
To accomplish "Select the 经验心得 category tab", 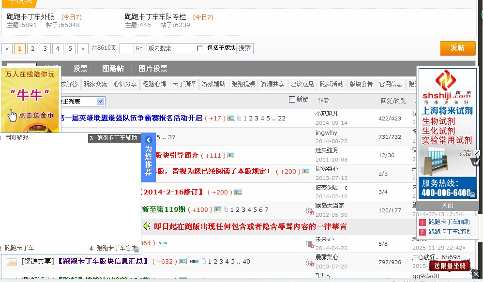I will pos(155,84).
